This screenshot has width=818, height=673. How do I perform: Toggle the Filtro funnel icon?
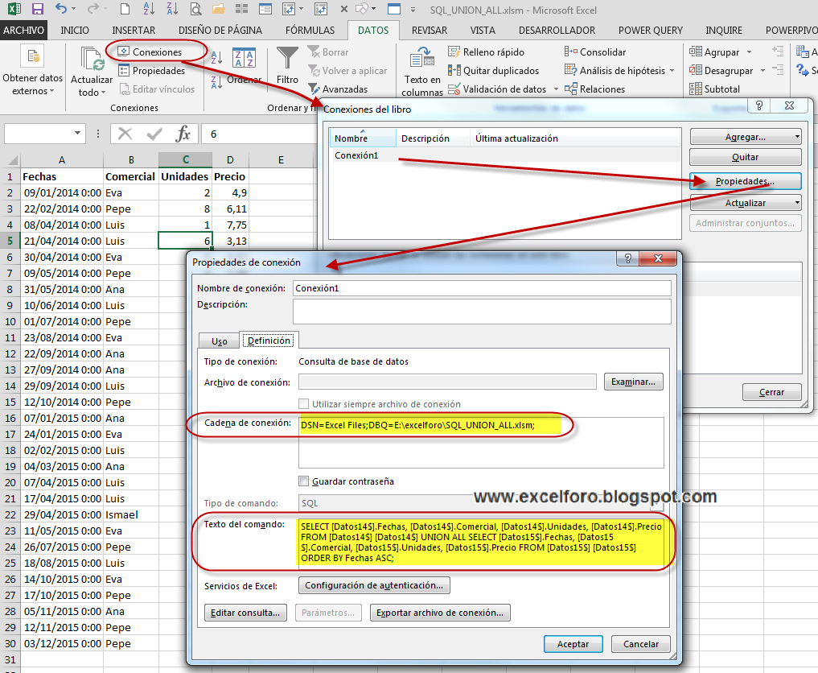(287, 59)
